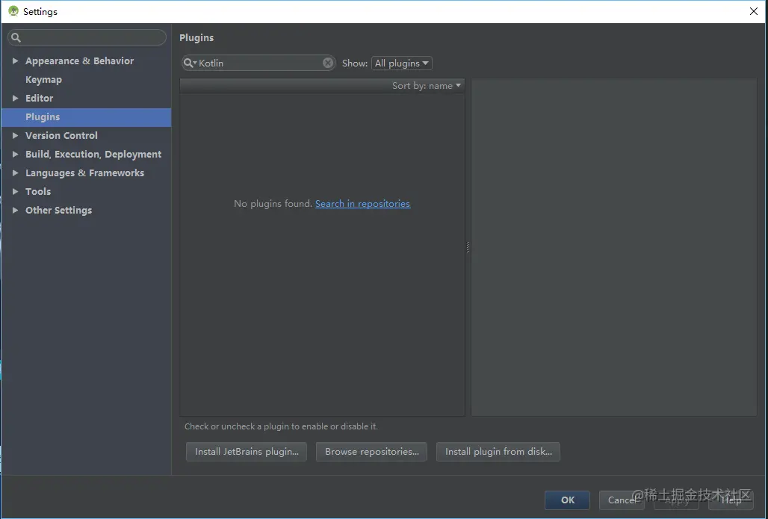Open Other Settings page
This screenshot has width=768, height=519.
coord(59,210)
